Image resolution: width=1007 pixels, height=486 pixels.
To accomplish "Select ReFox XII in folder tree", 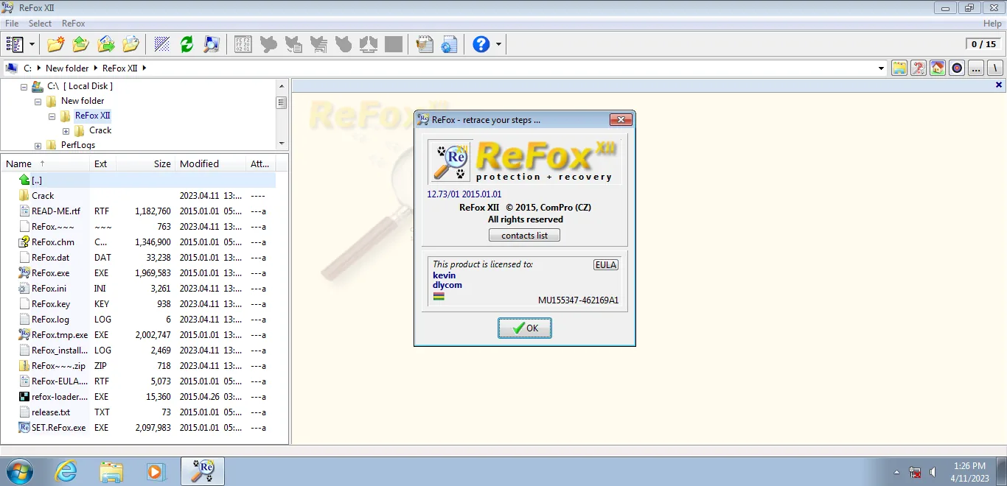I will pos(93,116).
